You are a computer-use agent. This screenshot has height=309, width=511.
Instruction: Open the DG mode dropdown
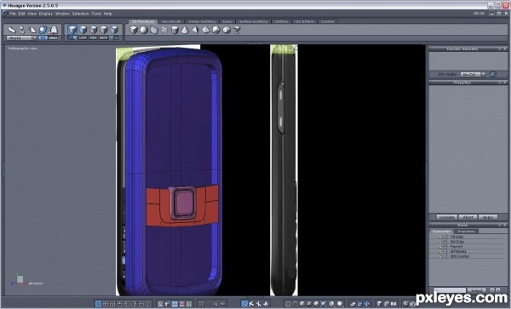473,75
